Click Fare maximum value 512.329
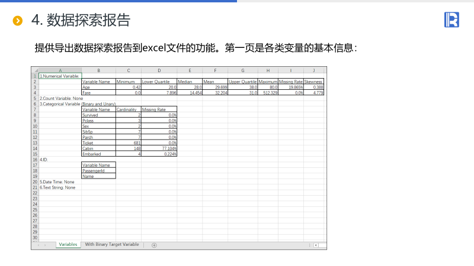This screenshot has height=266, width=474. tap(268, 93)
